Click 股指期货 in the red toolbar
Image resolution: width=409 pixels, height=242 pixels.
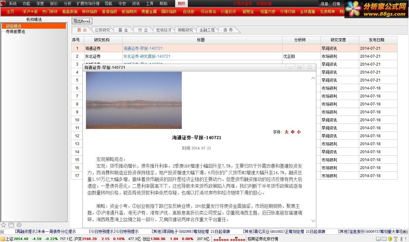tap(129, 11)
